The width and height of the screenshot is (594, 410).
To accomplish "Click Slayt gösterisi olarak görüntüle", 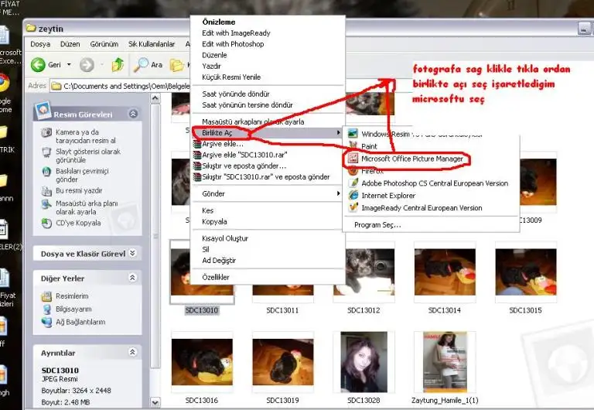I will pos(88,155).
